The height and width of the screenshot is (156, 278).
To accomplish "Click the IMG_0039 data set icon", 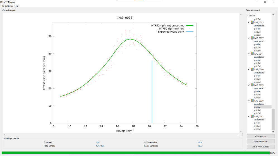I will (x=252, y=85).
